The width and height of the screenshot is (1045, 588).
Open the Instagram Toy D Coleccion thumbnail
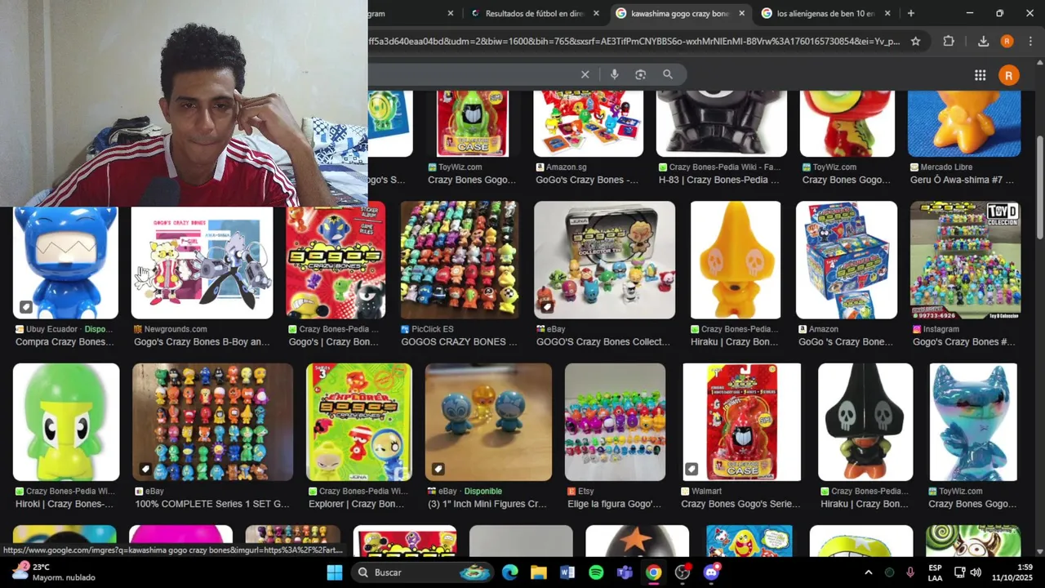pyautogui.click(x=965, y=260)
